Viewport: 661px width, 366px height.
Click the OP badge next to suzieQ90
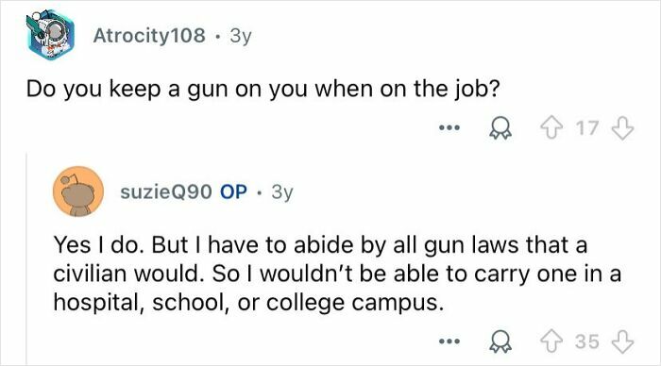pos(233,191)
